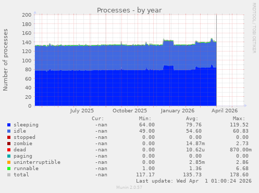Click runnable min value 1.00
The height and width of the screenshot is (193, 259).
coord(149,169)
